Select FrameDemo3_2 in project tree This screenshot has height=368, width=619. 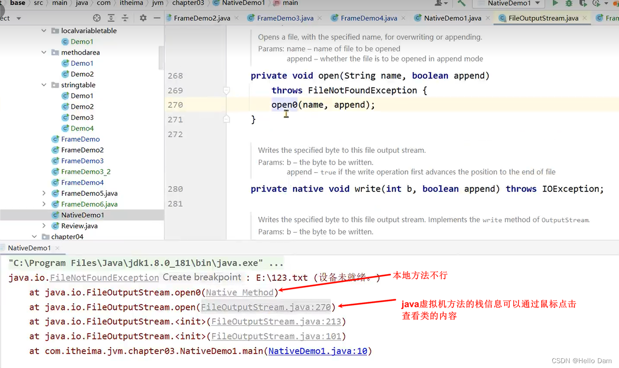coord(86,172)
